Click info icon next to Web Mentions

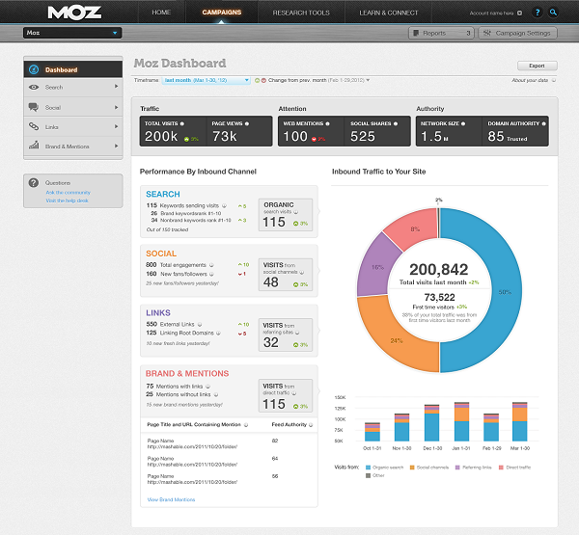[x=327, y=123]
